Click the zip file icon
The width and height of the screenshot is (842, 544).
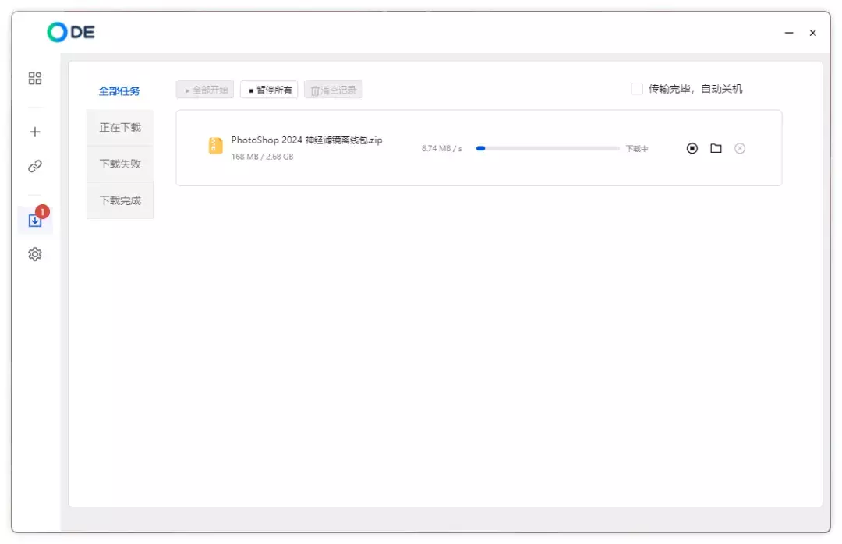pyautogui.click(x=215, y=146)
